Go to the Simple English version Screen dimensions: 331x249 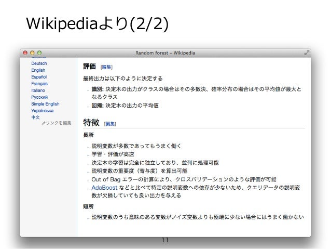45,104
